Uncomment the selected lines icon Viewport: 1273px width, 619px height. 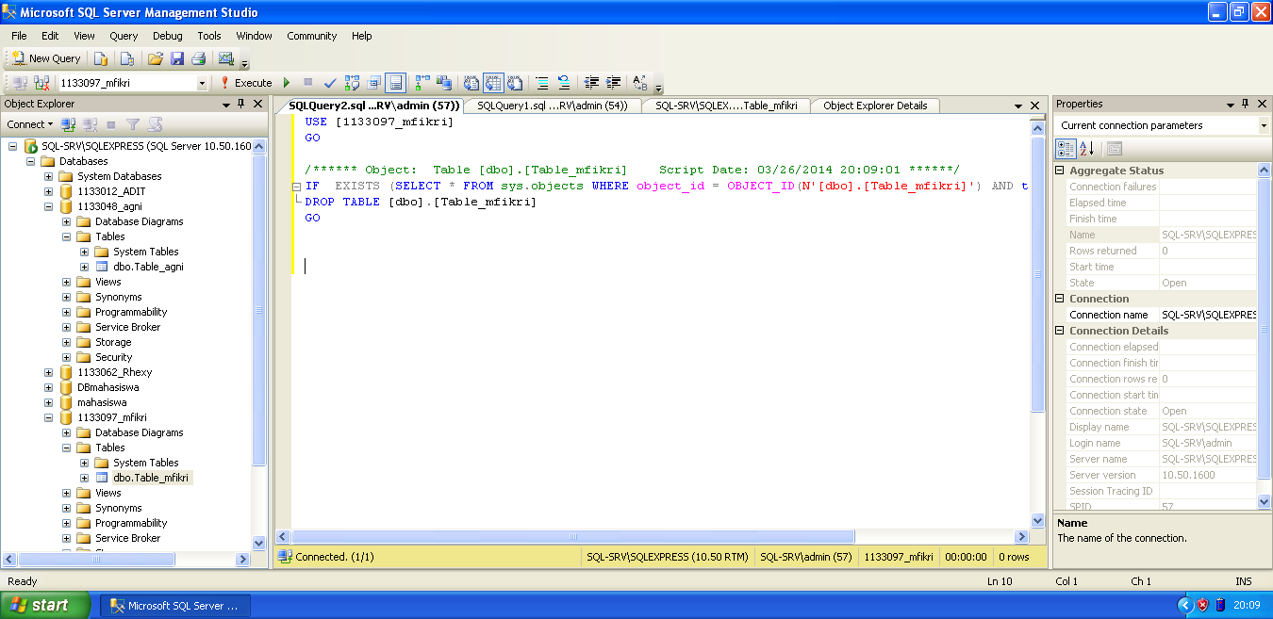pyautogui.click(x=564, y=83)
